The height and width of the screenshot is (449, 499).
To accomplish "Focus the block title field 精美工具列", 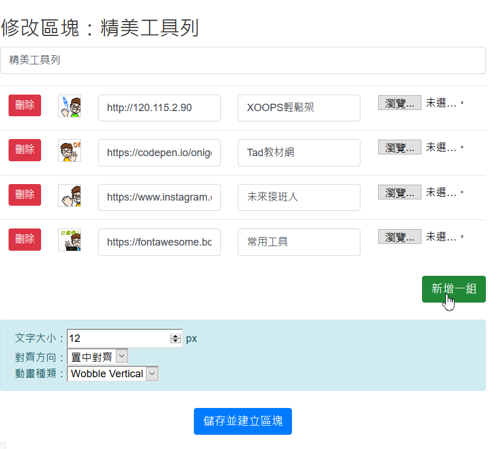I will pos(242,60).
